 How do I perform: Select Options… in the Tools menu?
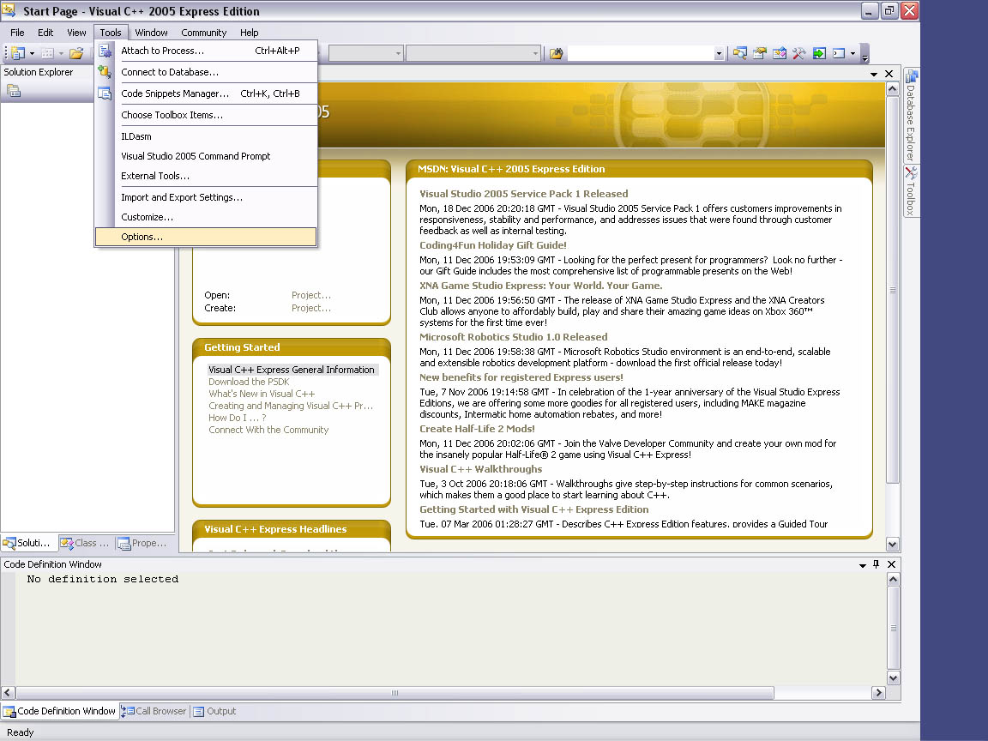[x=206, y=237]
